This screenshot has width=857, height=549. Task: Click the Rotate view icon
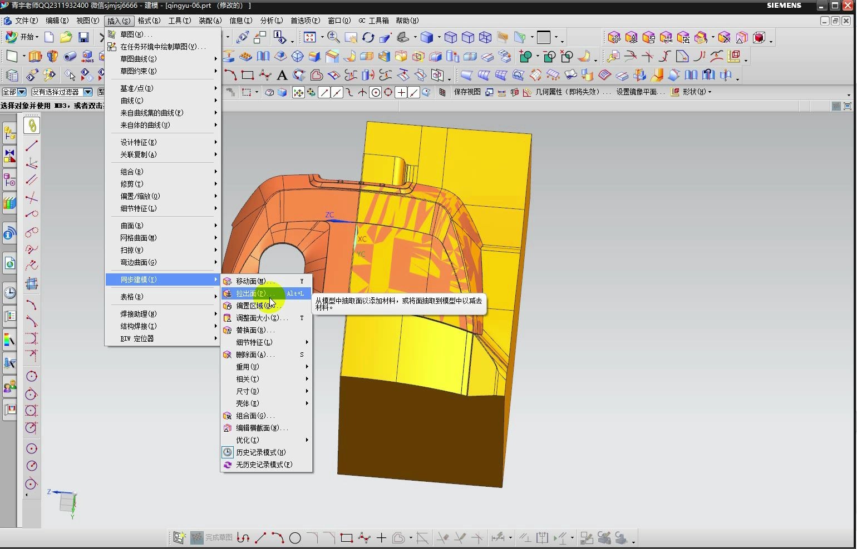pos(368,37)
